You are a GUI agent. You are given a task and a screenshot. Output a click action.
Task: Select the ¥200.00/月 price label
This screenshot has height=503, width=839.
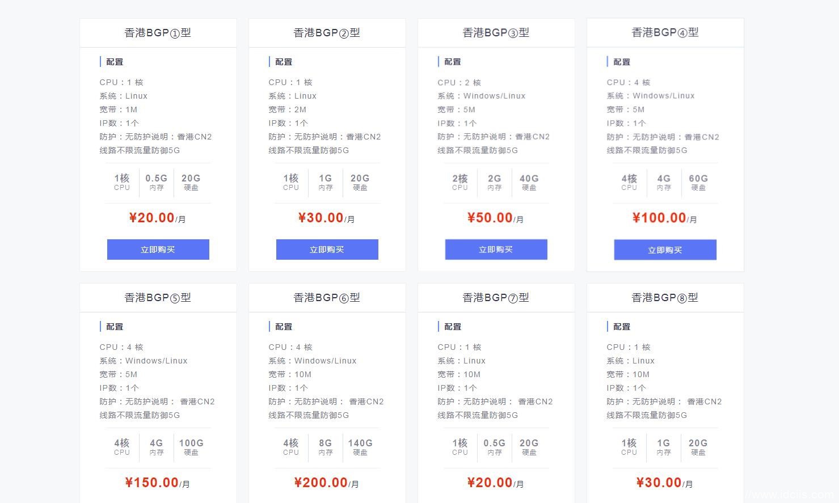(327, 483)
